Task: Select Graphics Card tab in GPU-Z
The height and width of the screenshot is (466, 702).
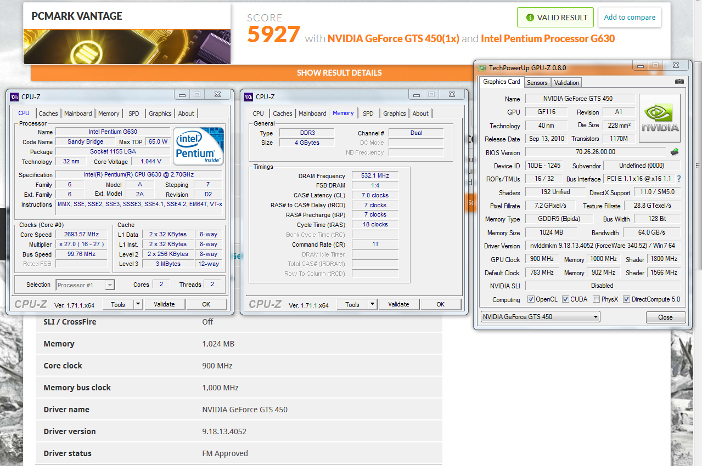Action: coord(502,82)
